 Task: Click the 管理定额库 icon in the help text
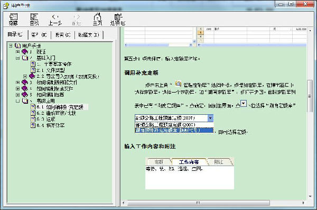[178, 84]
